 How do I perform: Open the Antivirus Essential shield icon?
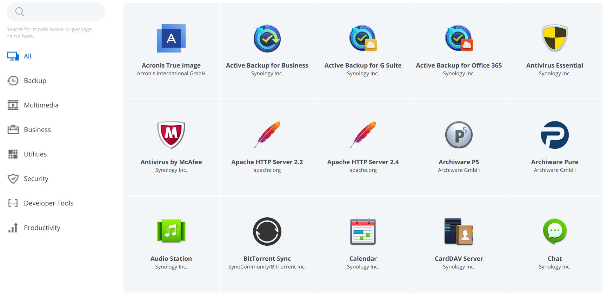point(555,38)
